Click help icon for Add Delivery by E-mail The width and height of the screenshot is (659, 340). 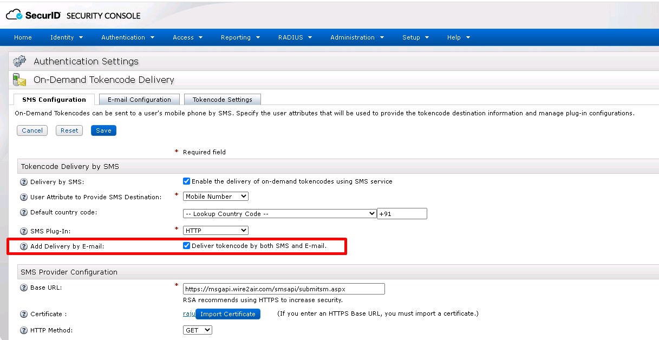(x=24, y=246)
